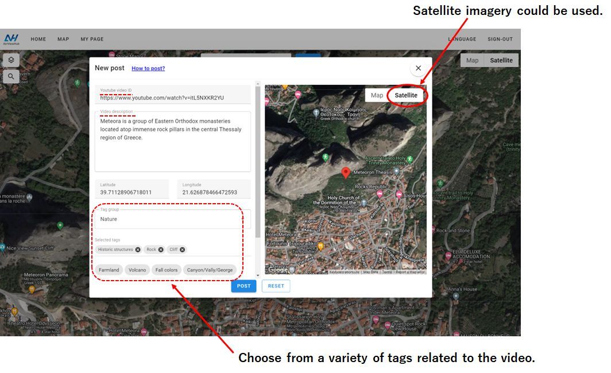Viewport: 611px width, 373px height.
Task: Open the 'How to post?' link
Action: point(148,68)
